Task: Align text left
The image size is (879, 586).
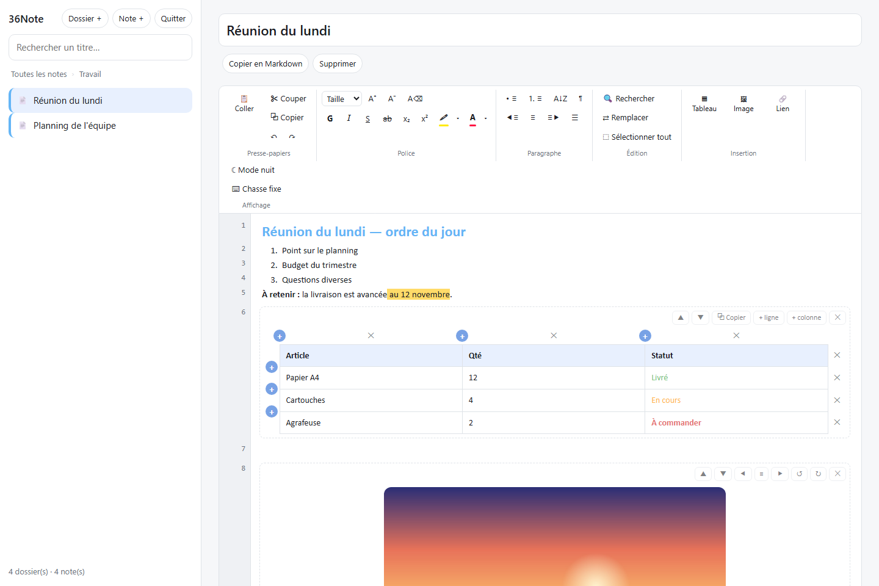Action: (x=513, y=117)
